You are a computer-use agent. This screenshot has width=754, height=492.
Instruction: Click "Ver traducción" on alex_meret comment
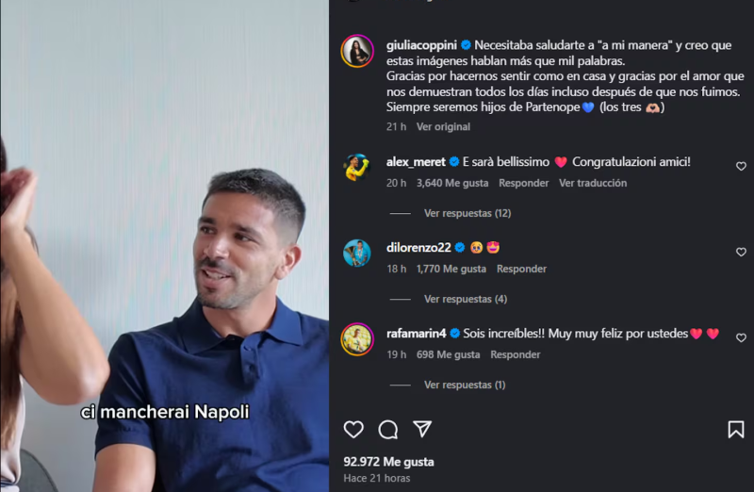pyautogui.click(x=592, y=183)
